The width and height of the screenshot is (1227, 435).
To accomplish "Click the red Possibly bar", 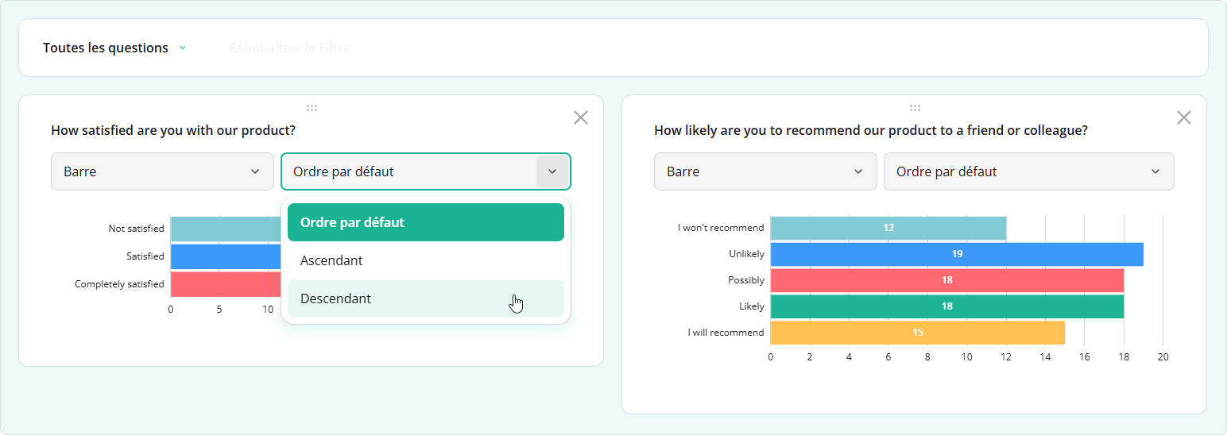I will (947, 280).
